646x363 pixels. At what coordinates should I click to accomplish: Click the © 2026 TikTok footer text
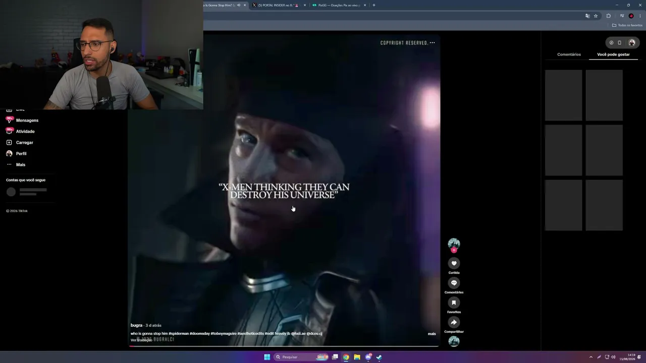17,211
